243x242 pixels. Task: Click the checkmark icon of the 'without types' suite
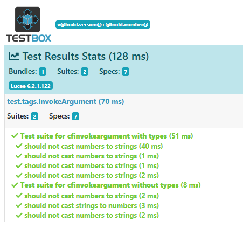[15, 185]
